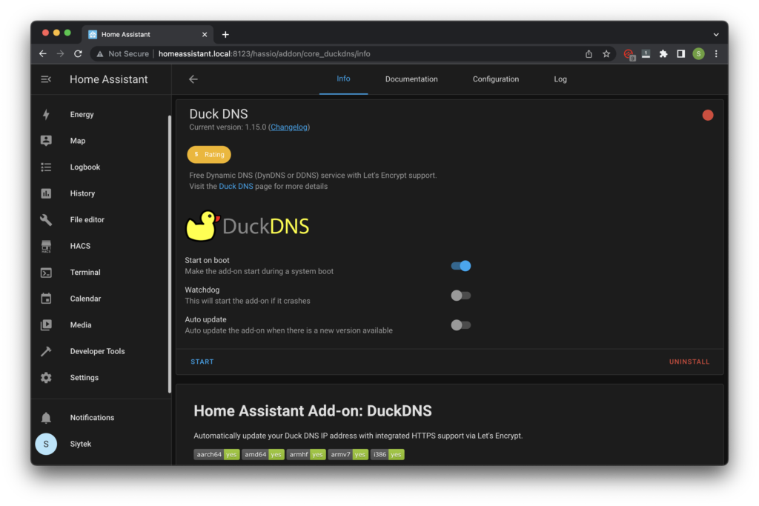Click the extension icon showing number 1
759x506 pixels.
tap(646, 53)
